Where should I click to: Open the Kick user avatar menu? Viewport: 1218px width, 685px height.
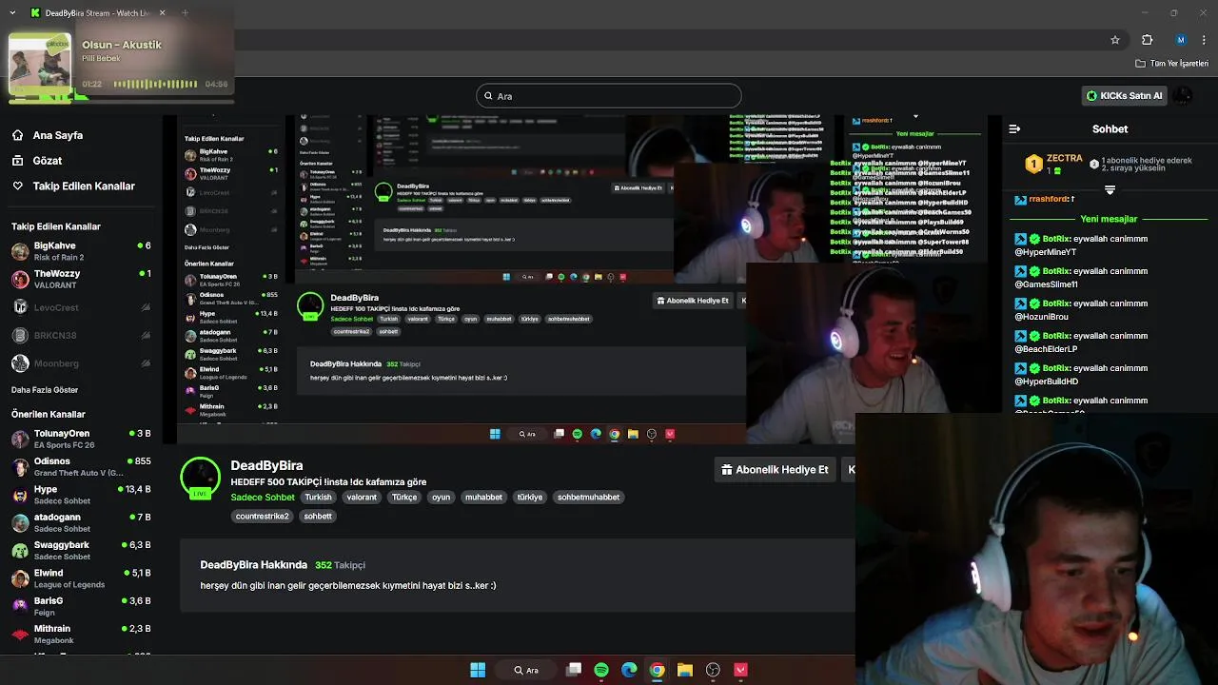tap(1183, 96)
